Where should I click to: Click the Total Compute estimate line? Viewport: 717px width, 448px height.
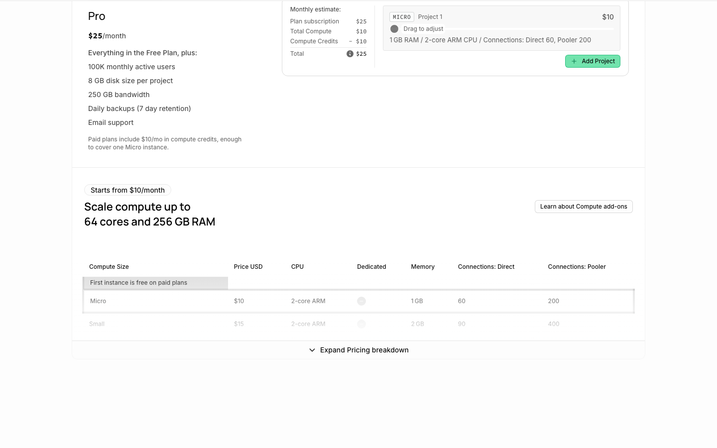pyautogui.click(x=328, y=31)
